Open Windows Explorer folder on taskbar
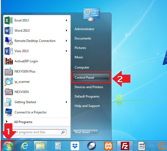167x151 pixels. pyautogui.click(x=40, y=146)
